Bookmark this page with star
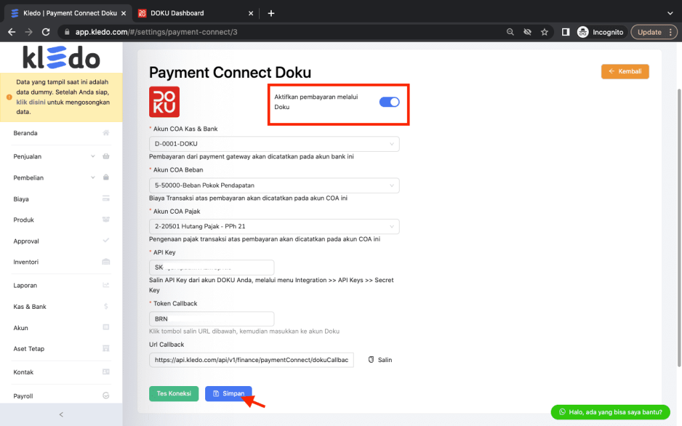Screen dimensions: 682x426 click(544, 32)
